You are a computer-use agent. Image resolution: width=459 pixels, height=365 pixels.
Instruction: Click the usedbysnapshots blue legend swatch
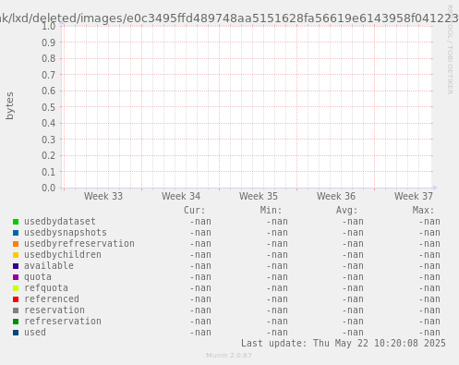pyautogui.click(x=16, y=233)
